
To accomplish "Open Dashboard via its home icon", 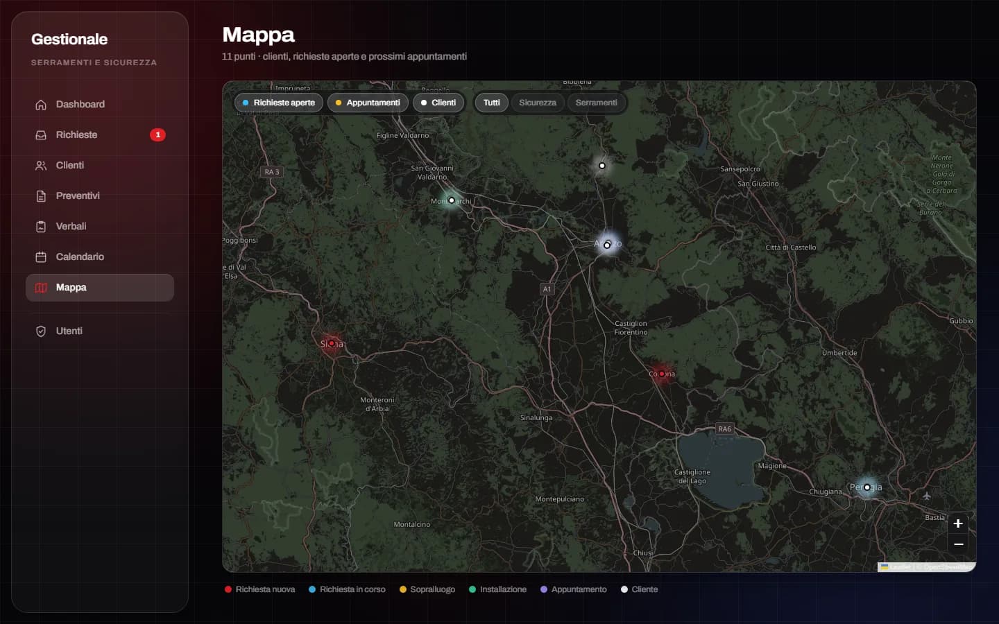I will [x=41, y=105].
